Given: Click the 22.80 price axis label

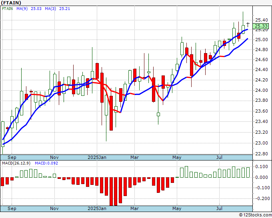Looking at the screenshot, I should [x=262, y=154].
